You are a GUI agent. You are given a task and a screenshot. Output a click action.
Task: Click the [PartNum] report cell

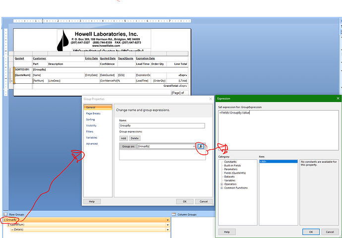coord(40,81)
